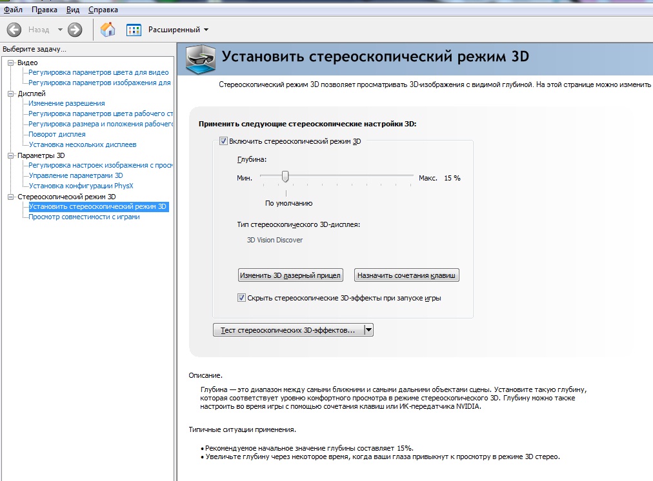Toggle Скрыть стереоскопические 3D-эффекты checkbox
653x481 pixels.
[241, 297]
